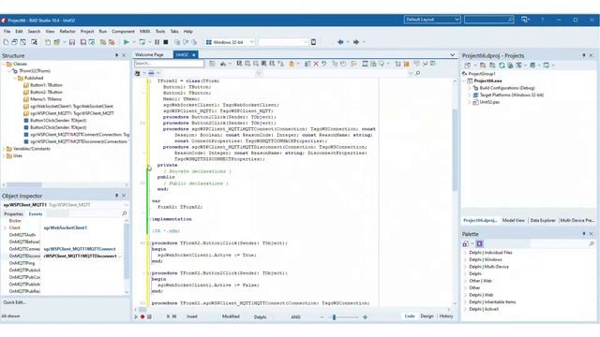Open the Refactor menu
This screenshot has height=337, width=600.
(67, 31)
